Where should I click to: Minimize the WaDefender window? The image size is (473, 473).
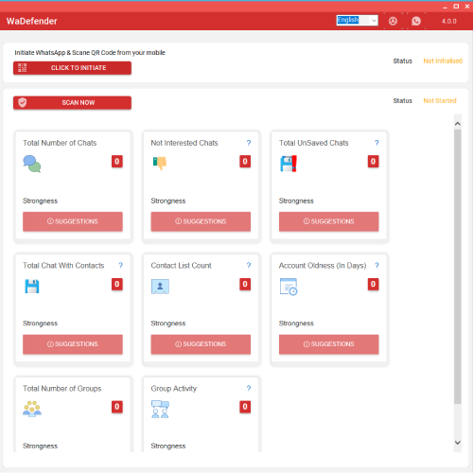tap(445, 7)
